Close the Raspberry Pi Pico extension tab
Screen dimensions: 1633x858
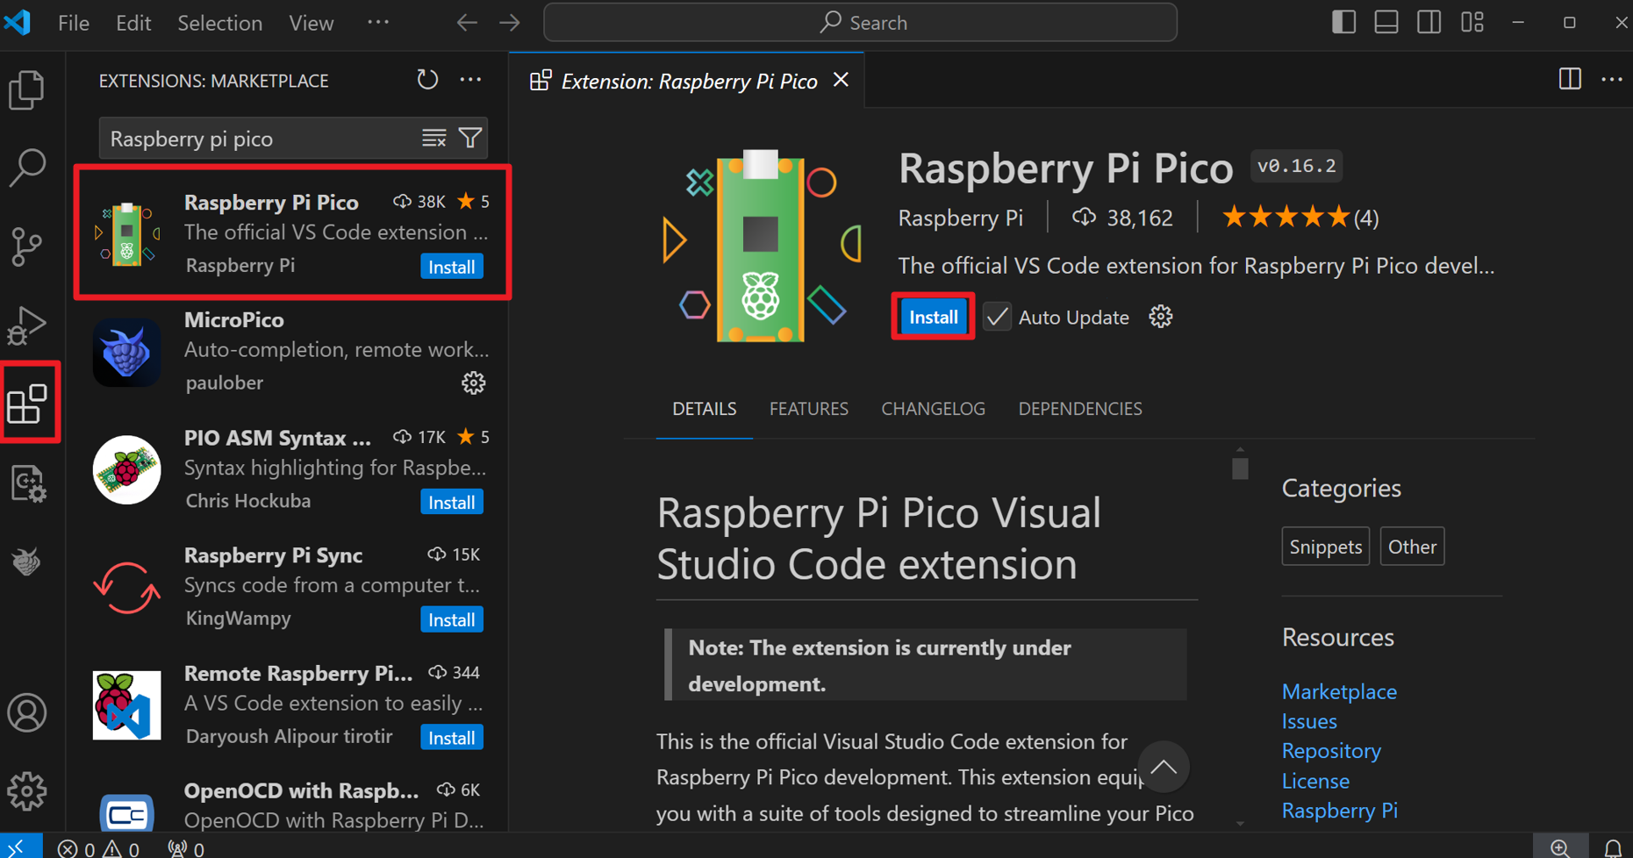pos(841,80)
